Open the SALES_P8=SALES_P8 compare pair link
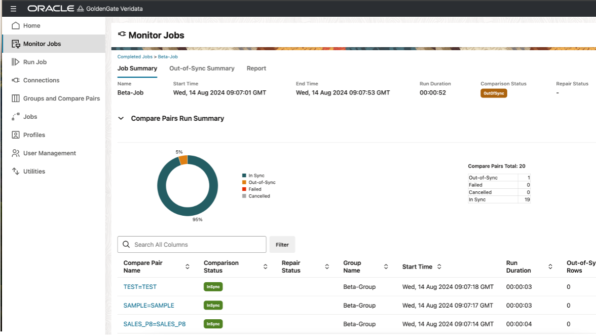Viewport: 596px width, 335px height. (x=155, y=324)
